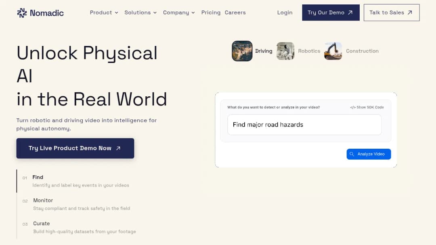Screen dimensions: 436x245
Task: Click the 'Turn robotic and driving video' subtitle
Action: click(x=86, y=124)
